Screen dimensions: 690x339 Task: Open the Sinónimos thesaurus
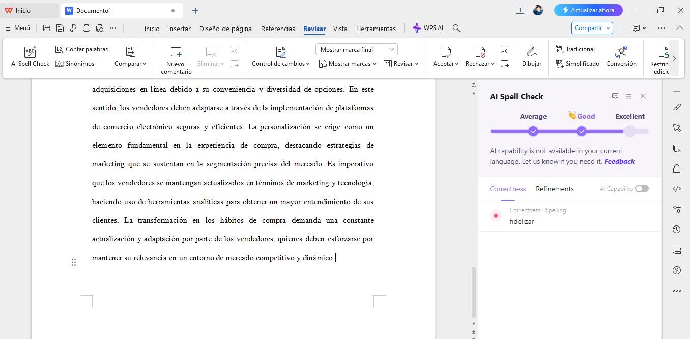click(74, 63)
